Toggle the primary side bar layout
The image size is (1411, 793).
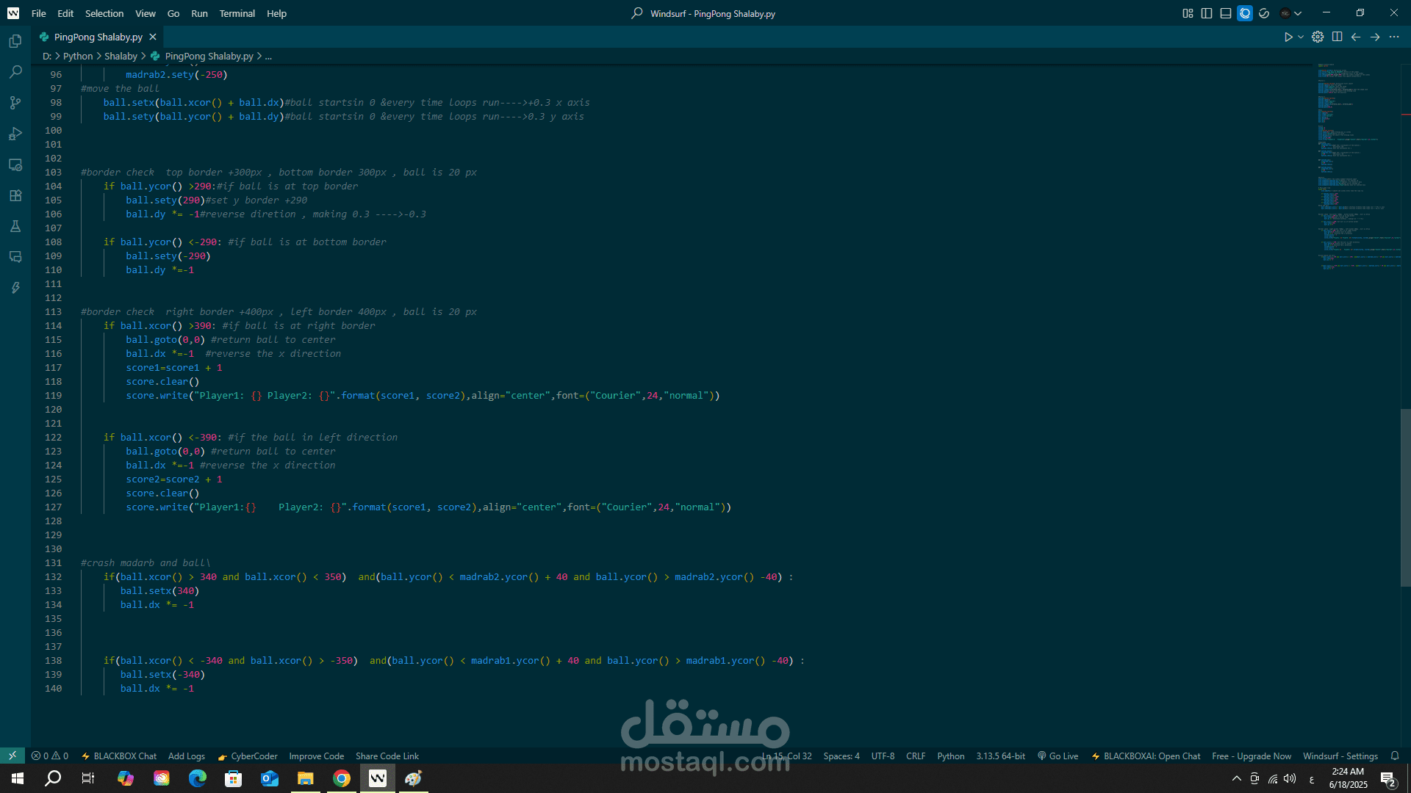pos(1207,13)
